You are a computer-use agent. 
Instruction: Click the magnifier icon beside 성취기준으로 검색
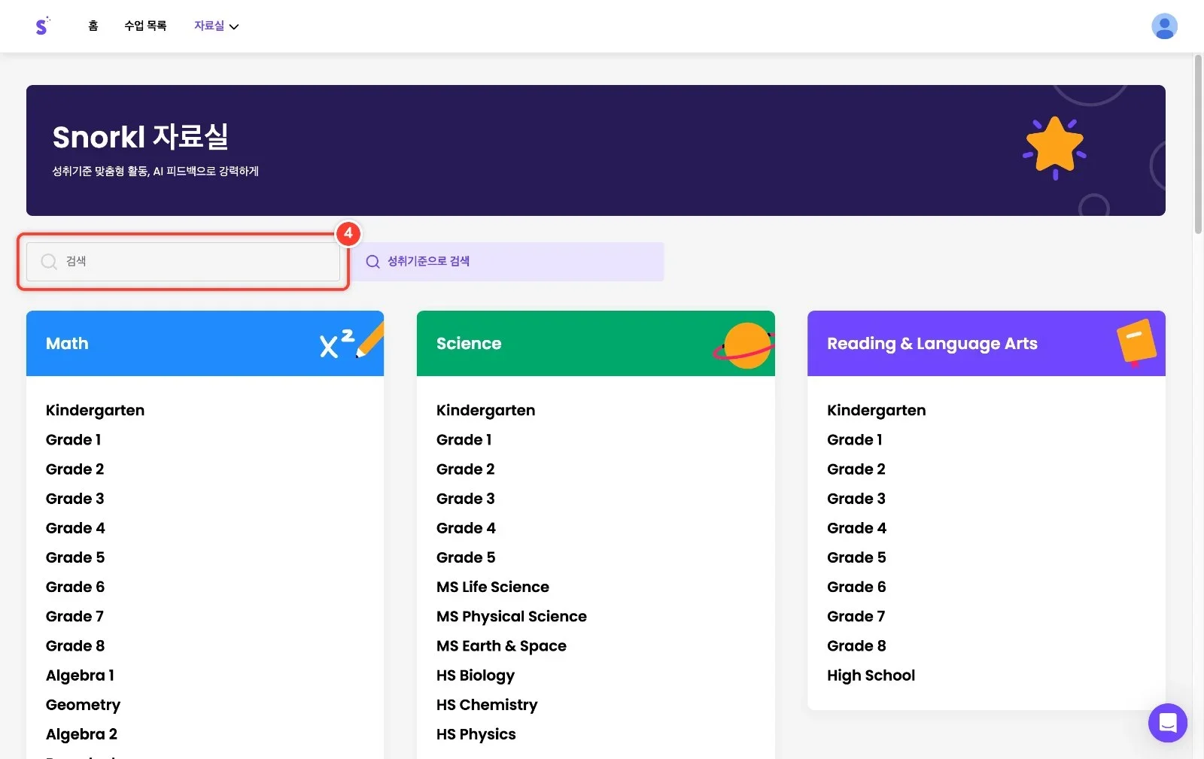pos(372,262)
